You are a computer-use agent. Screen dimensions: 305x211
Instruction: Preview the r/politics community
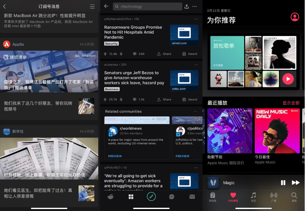(x=183, y=156)
